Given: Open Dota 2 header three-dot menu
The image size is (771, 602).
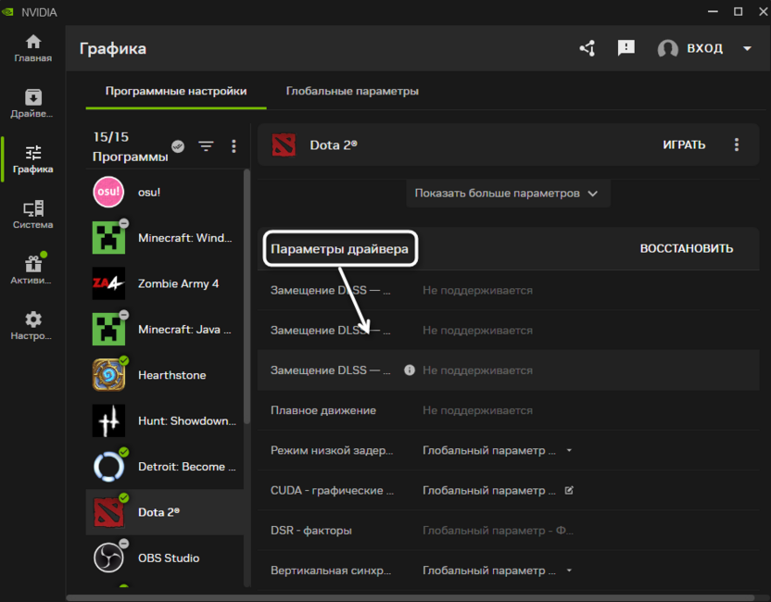Looking at the screenshot, I should 737,144.
